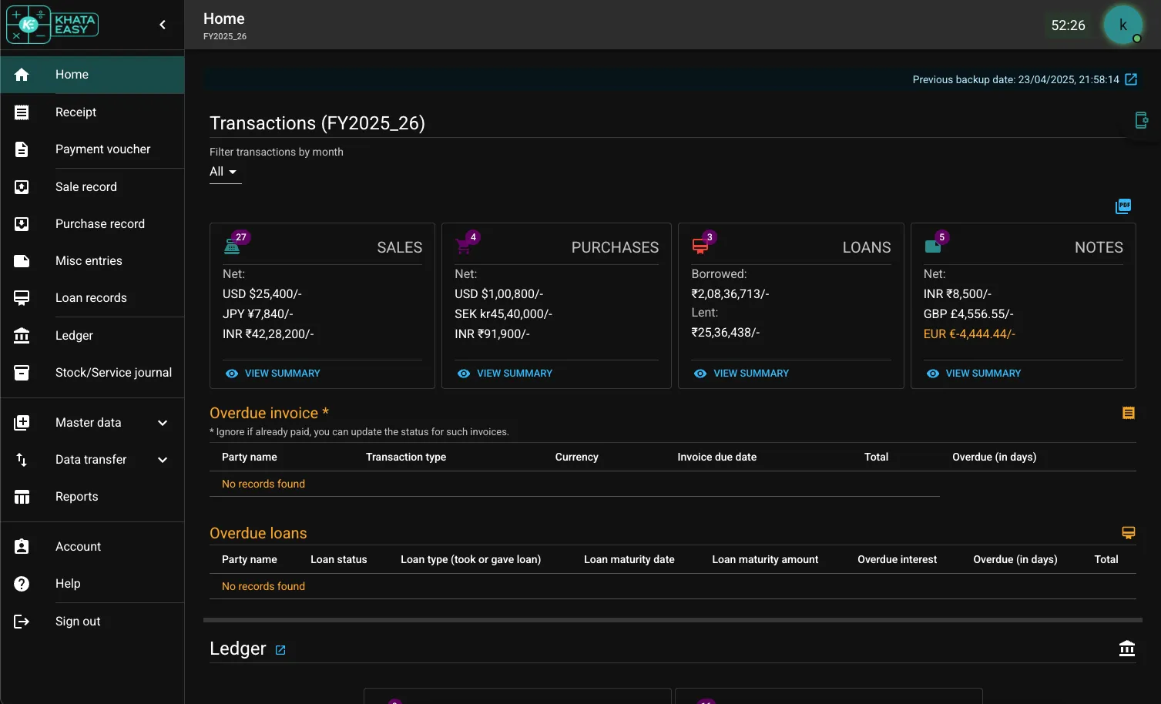Click the Purchases cart icon with badge 4
This screenshot has width=1161, height=704.
(x=463, y=246)
